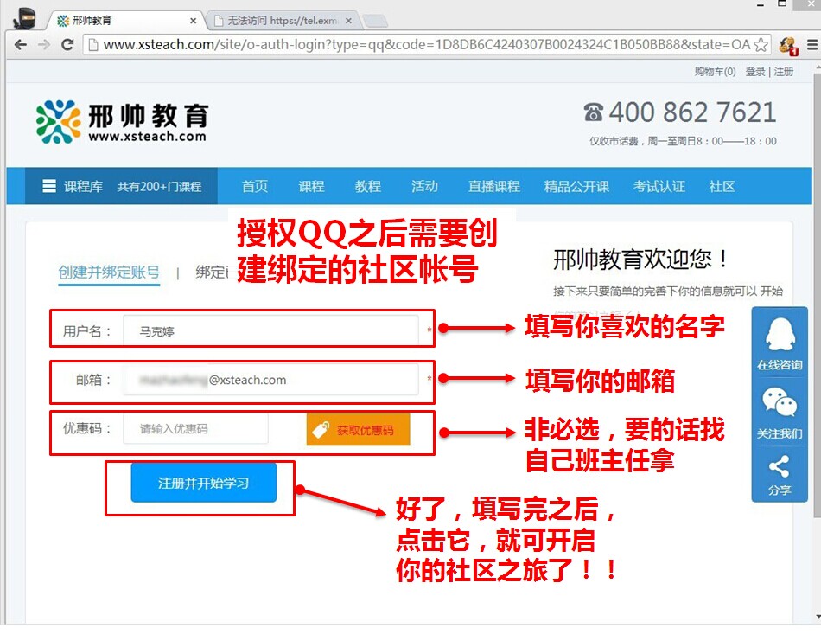
Task: Go to 考试认证 navigation item
Action: click(659, 186)
